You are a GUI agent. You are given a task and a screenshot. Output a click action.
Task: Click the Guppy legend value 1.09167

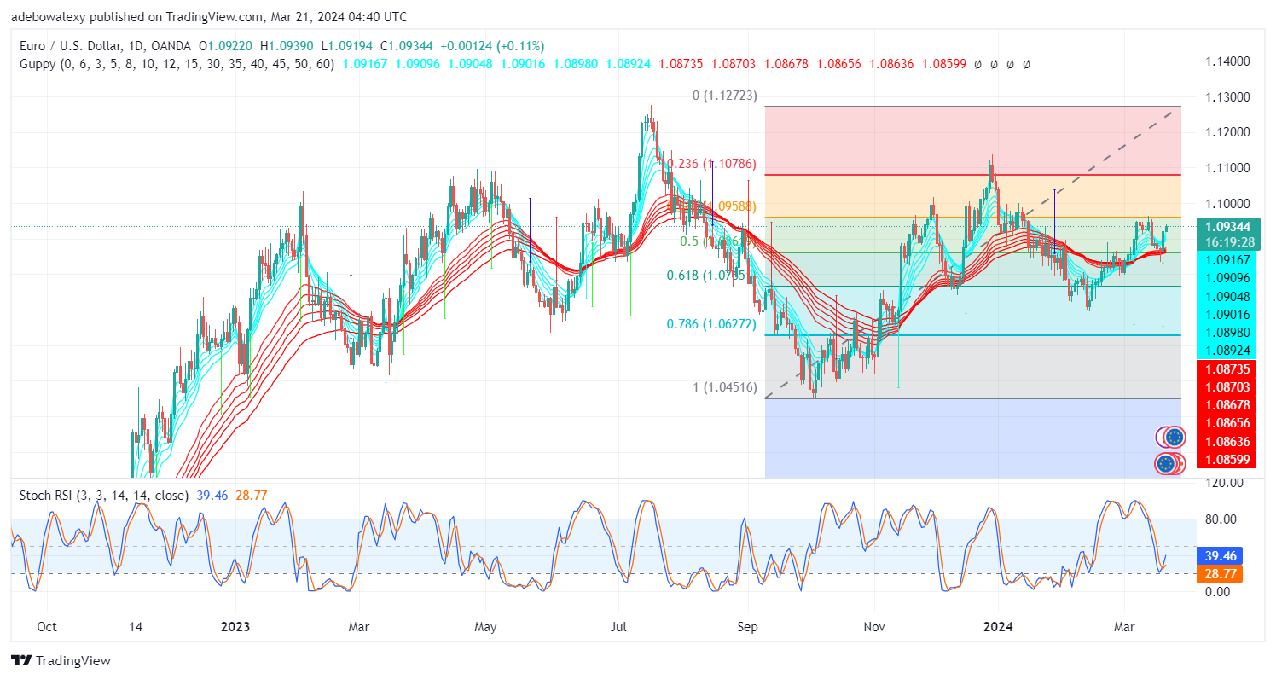(366, 63)
